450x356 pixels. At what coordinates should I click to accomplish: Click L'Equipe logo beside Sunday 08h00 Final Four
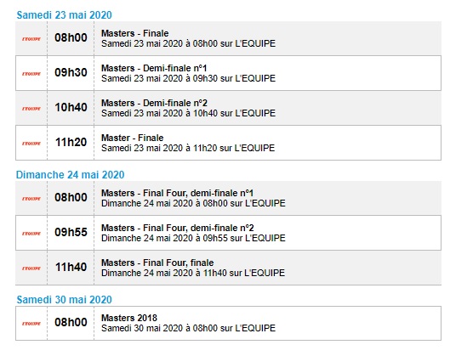[31, 198]
